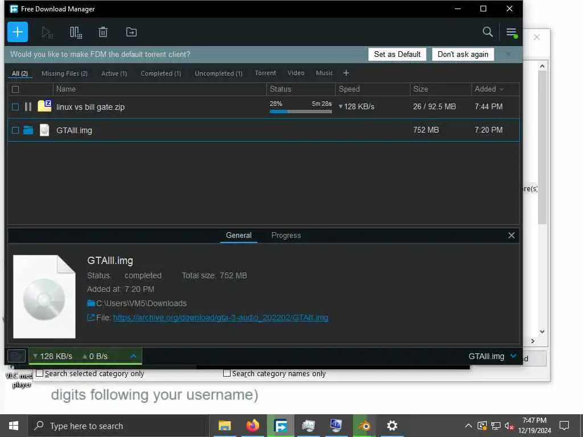Open the muted volume tray icon
The image size is (583, 437).
pos(509,426)
